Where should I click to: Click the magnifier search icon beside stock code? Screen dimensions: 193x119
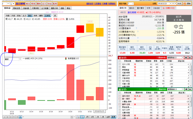[x=11, y=4]
